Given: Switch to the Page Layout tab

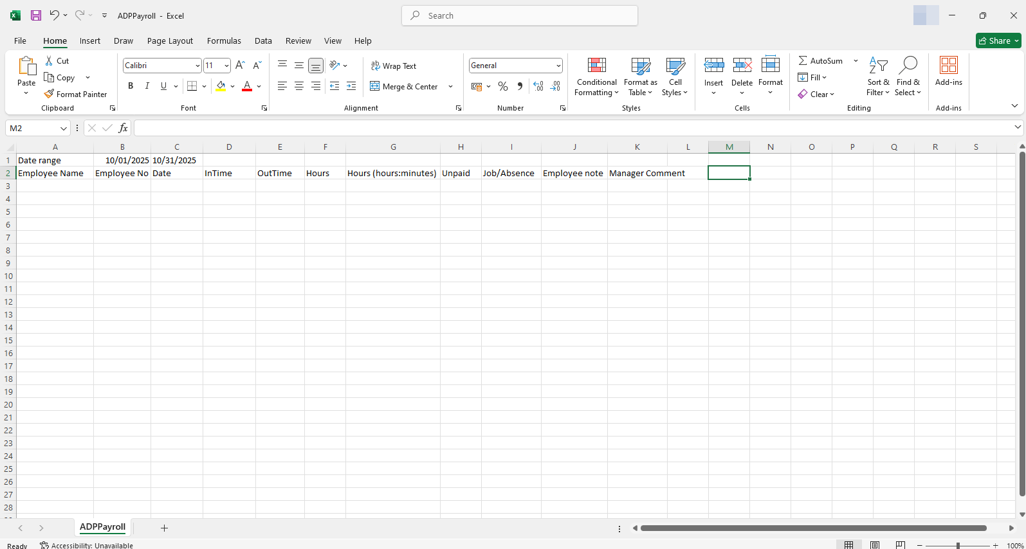Looking at the screenshot, I should point(170,40).
